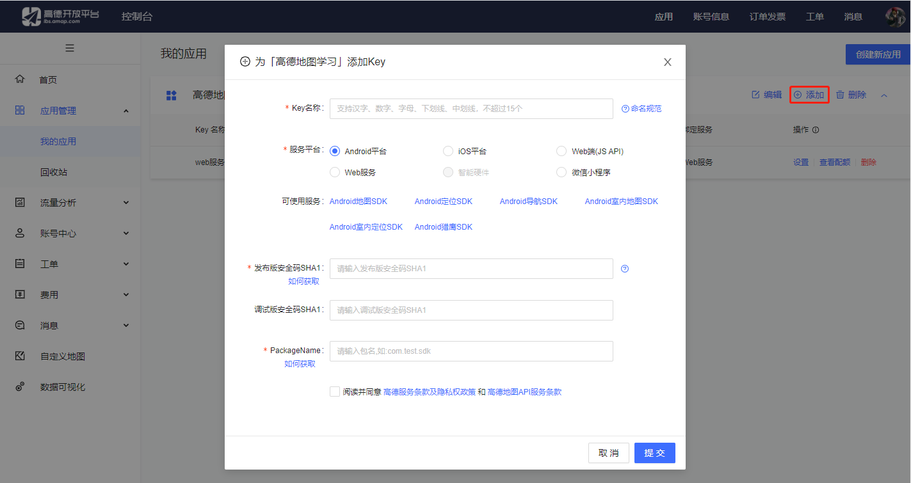The image size is (911, 483).
Task: Select the Web端(JS API) radio button
Action: [561, 151]
